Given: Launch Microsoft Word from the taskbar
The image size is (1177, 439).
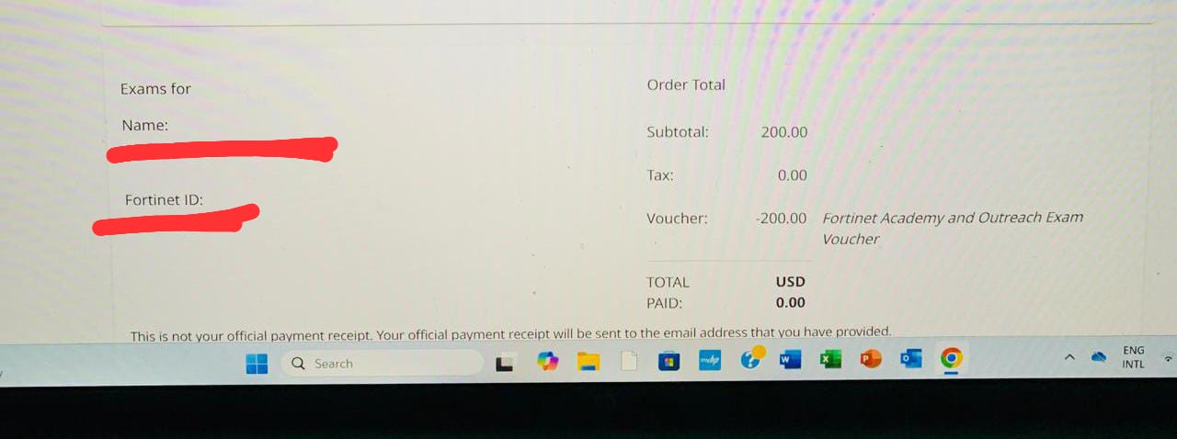Looking at the screenshot, I should [x=790, y=360].
